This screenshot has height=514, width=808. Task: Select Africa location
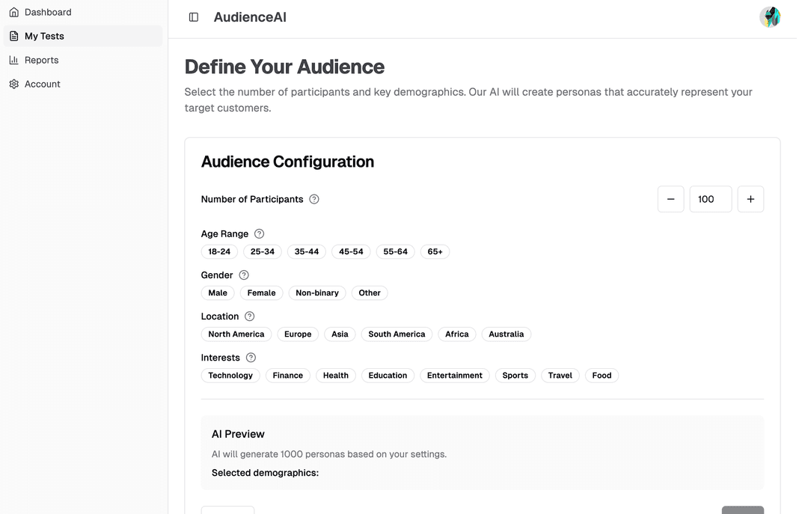pyautogui.click(x=457, y=334)
